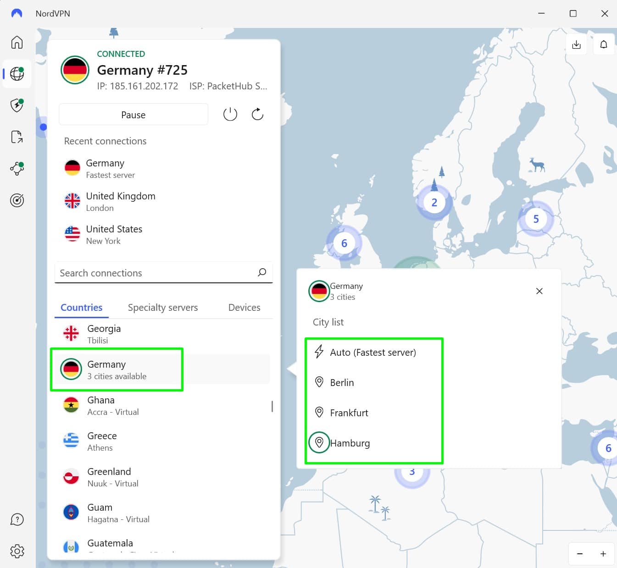The image size is (617, 568).
Task: Click the Recent connections heading
Action: click(106, 141)
